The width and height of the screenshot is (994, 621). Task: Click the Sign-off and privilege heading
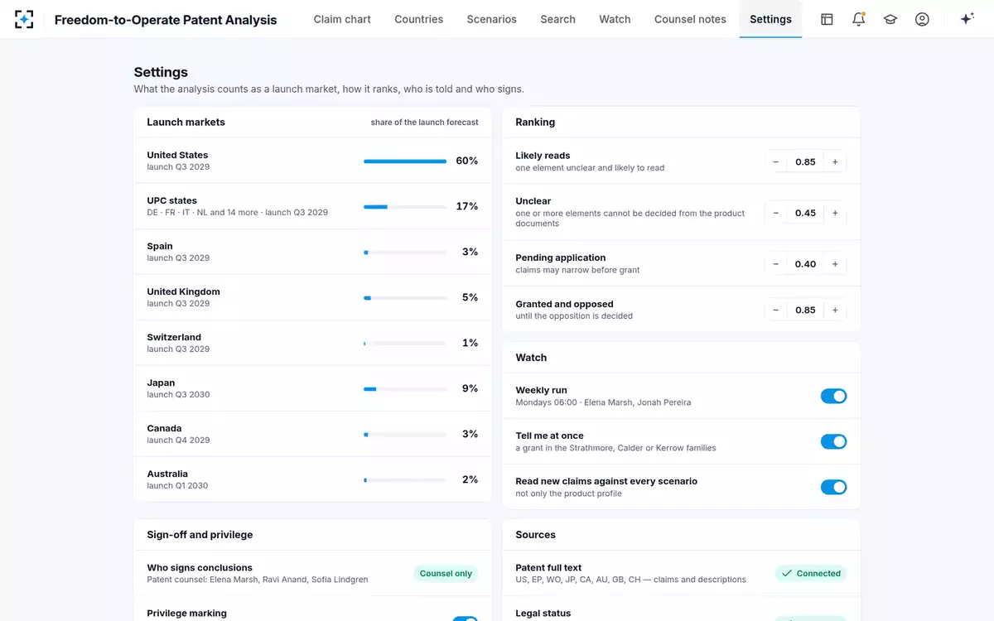coord(200,535)
